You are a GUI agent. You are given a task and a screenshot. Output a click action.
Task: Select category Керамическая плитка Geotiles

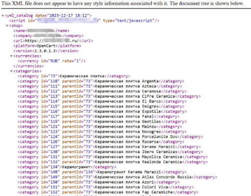point(102,122)
